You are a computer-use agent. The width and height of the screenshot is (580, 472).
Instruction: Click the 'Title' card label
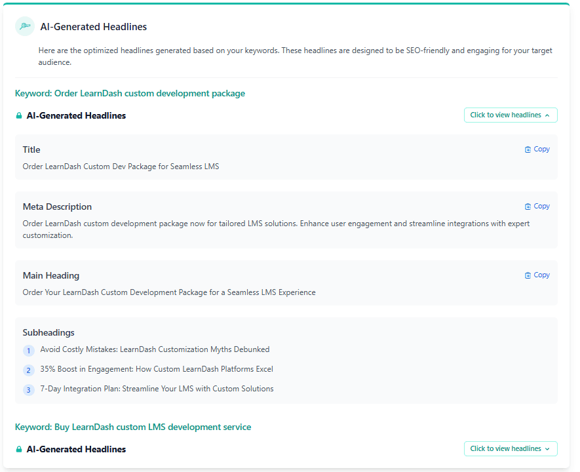click(x=31, y=150)
